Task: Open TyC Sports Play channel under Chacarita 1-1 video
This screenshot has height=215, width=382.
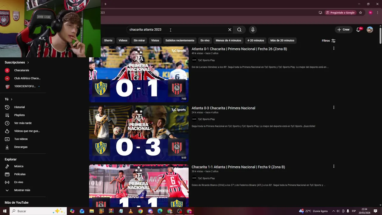Action: pyautogui.click(x=206, y=178)
